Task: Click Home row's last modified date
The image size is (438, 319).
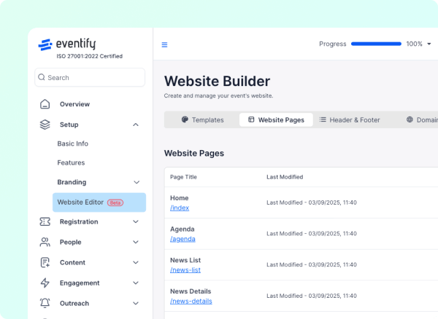Action: (312, 202)
